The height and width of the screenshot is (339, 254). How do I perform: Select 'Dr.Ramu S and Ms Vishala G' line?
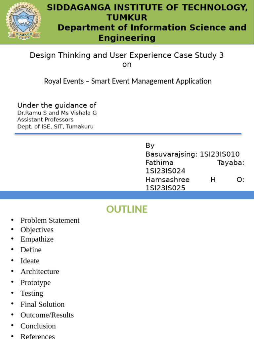click(57, 113)
